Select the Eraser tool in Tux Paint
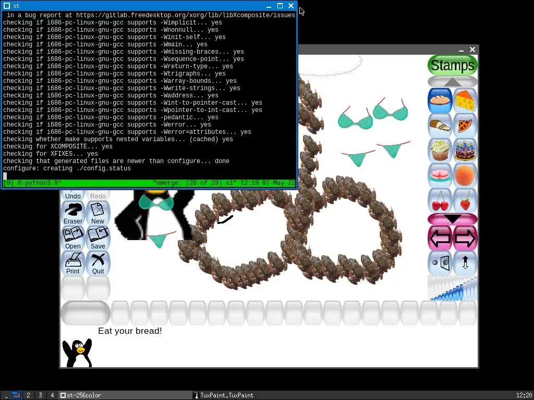 click(73, 213)
